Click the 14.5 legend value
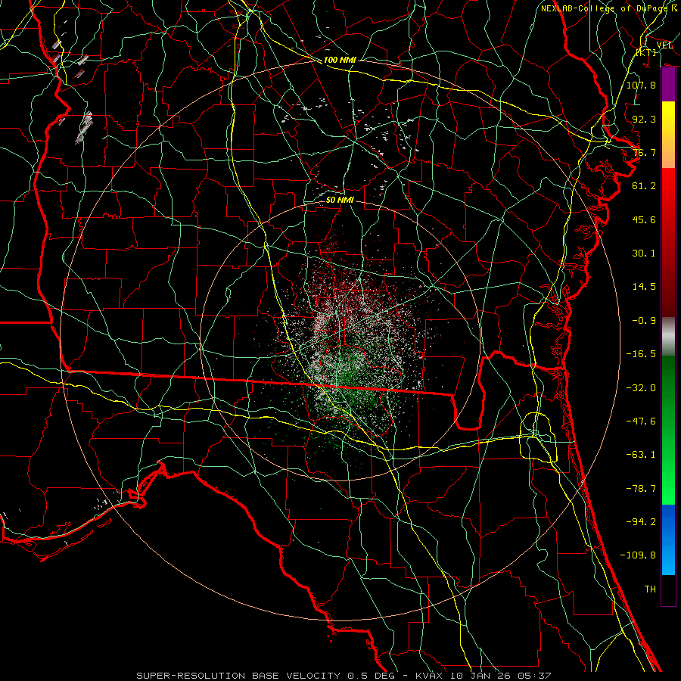Image resolution: width=681 pixels, height=681 pixels. [x=644, y=287]
